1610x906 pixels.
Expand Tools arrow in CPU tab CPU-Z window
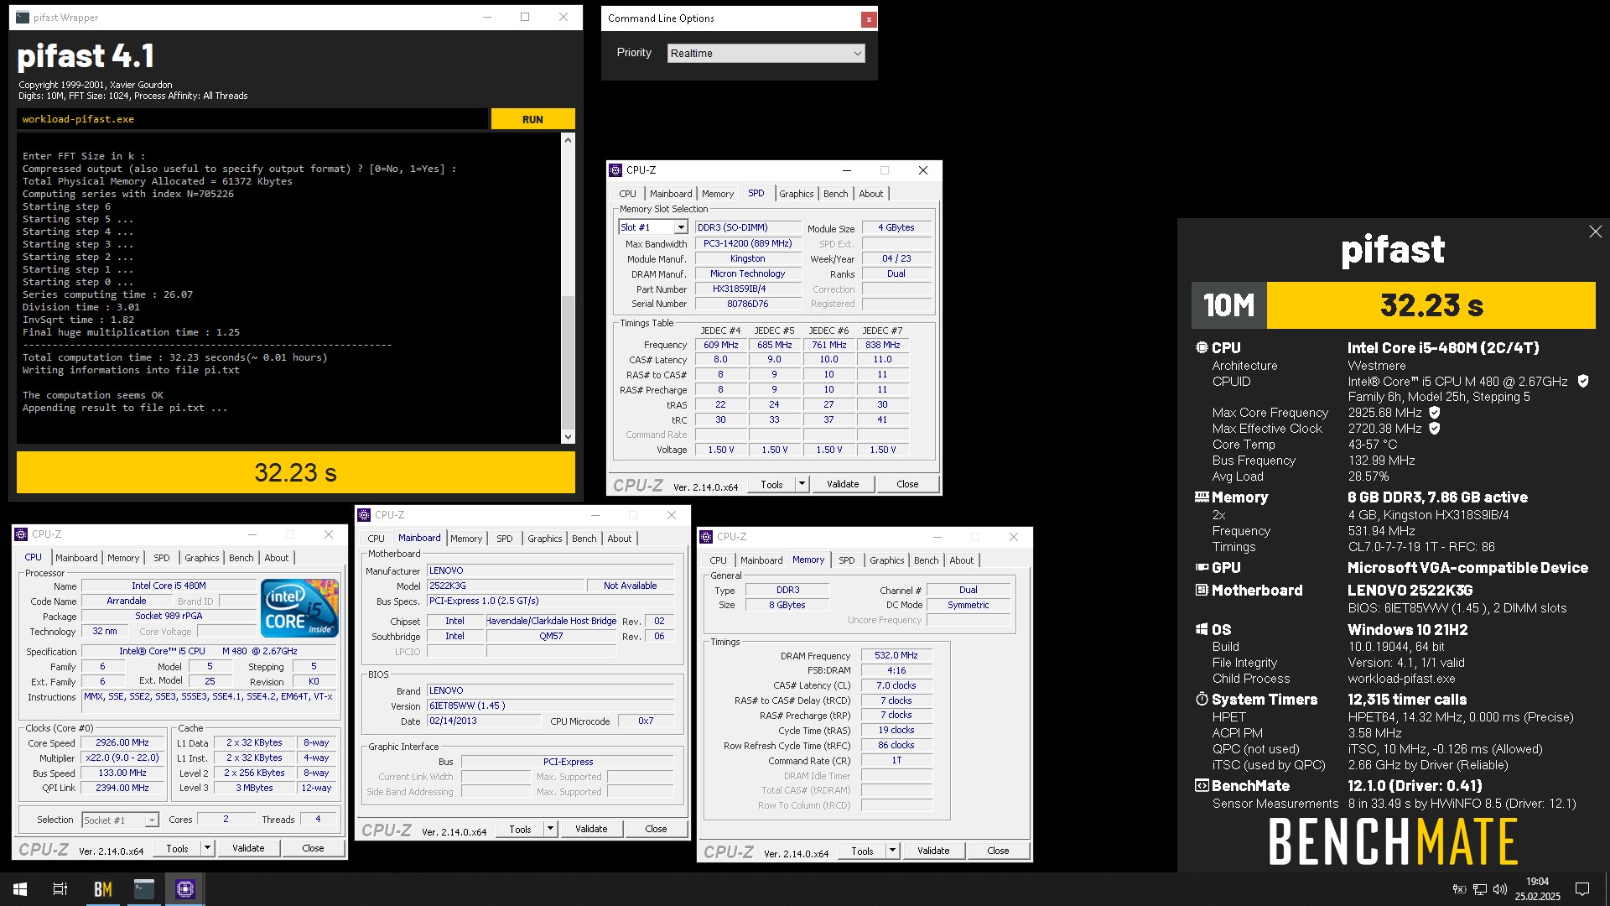[207, 848]
